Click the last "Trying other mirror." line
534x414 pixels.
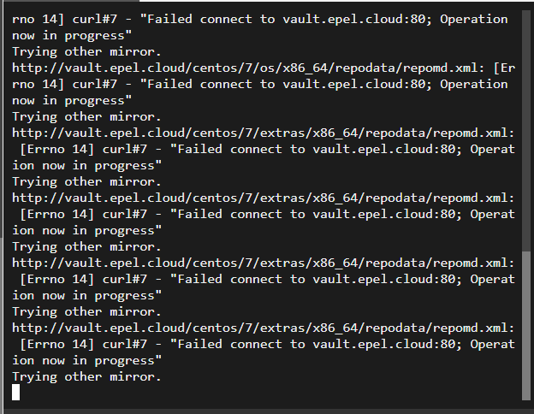coord(86,377)
